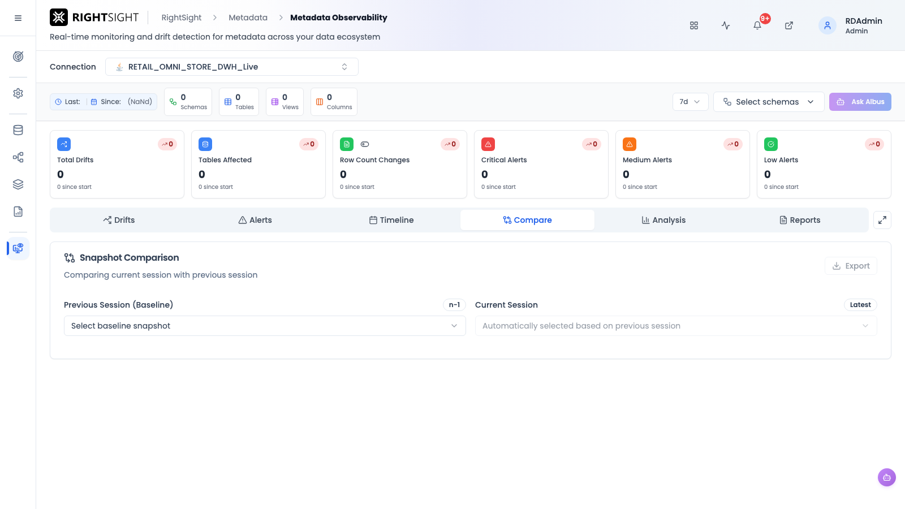Screen dimensions: 905x509
Task: Select the Compare tab
Action: 527,220
